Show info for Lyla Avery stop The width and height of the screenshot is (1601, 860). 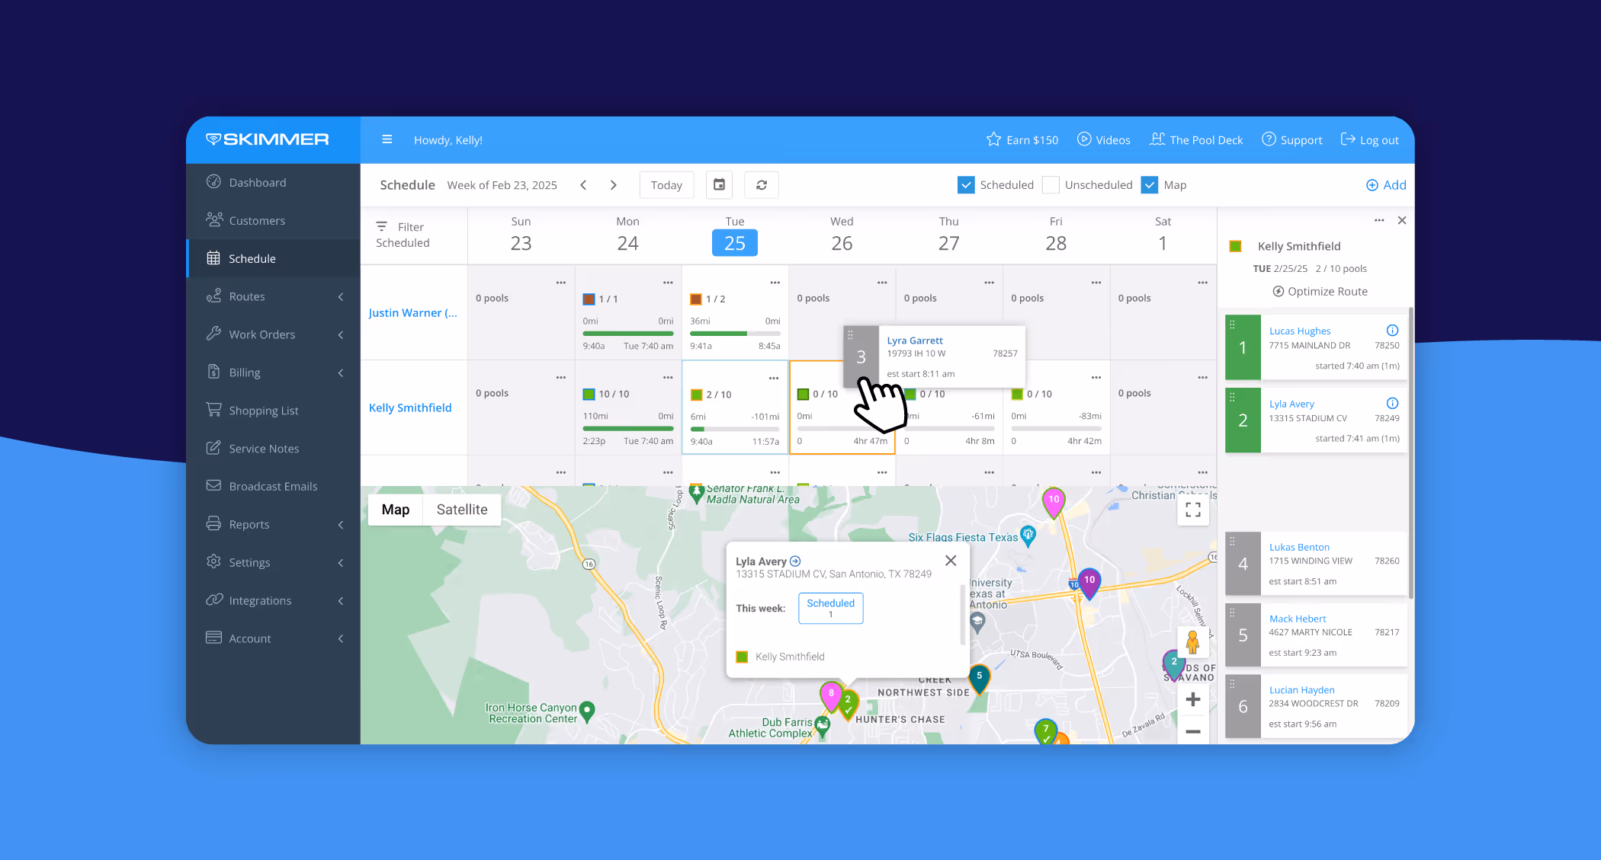pyautogui.click(x=1392, y=403)
